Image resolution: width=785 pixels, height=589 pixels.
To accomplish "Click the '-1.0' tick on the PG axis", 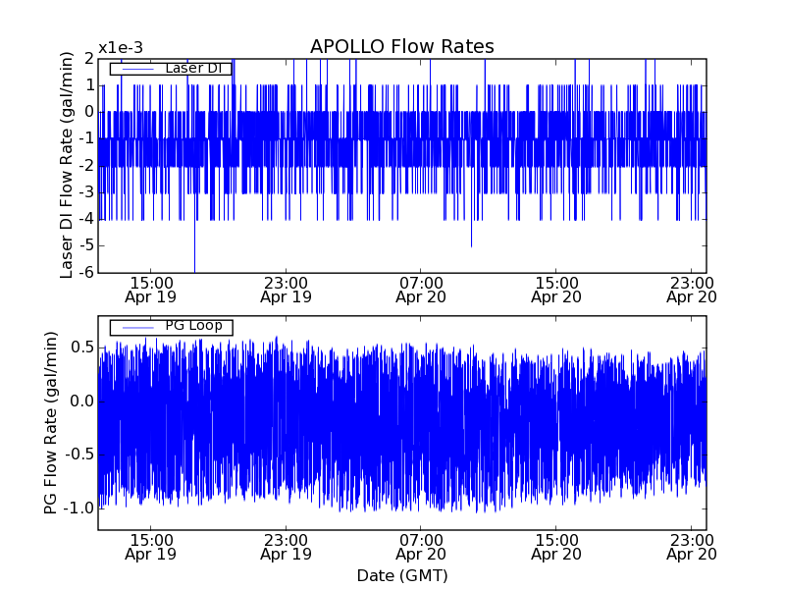I will coord(78,508).
